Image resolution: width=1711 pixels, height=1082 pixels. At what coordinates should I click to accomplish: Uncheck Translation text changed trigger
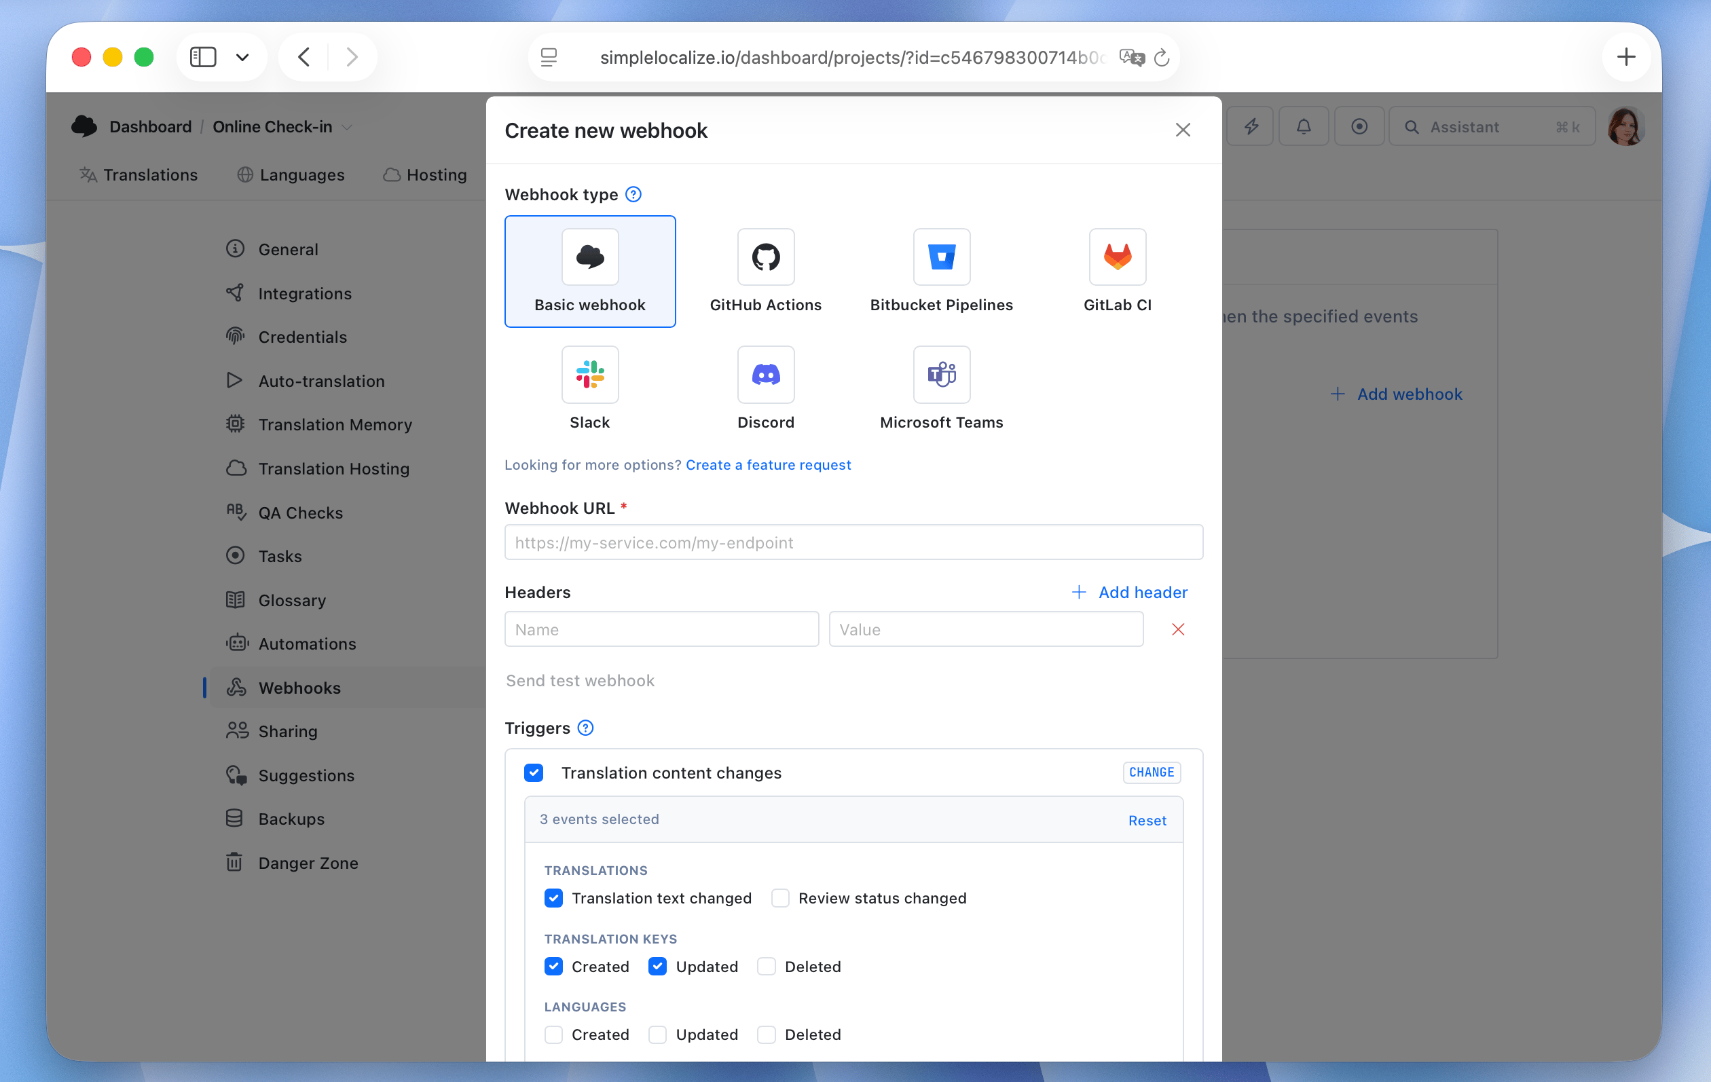(553, 898)
